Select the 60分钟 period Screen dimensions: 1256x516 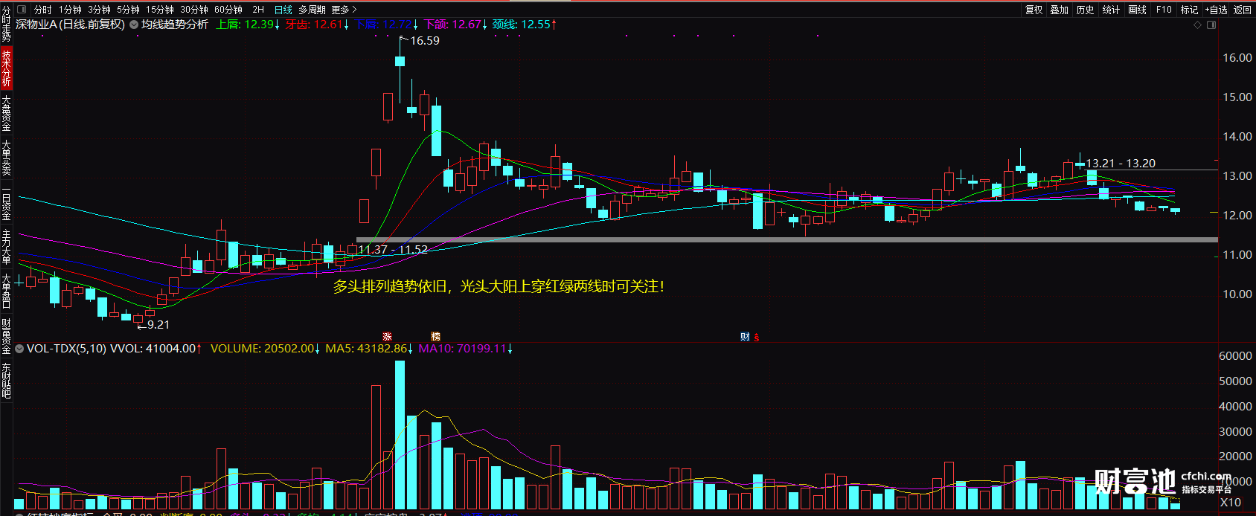[228, 10]
